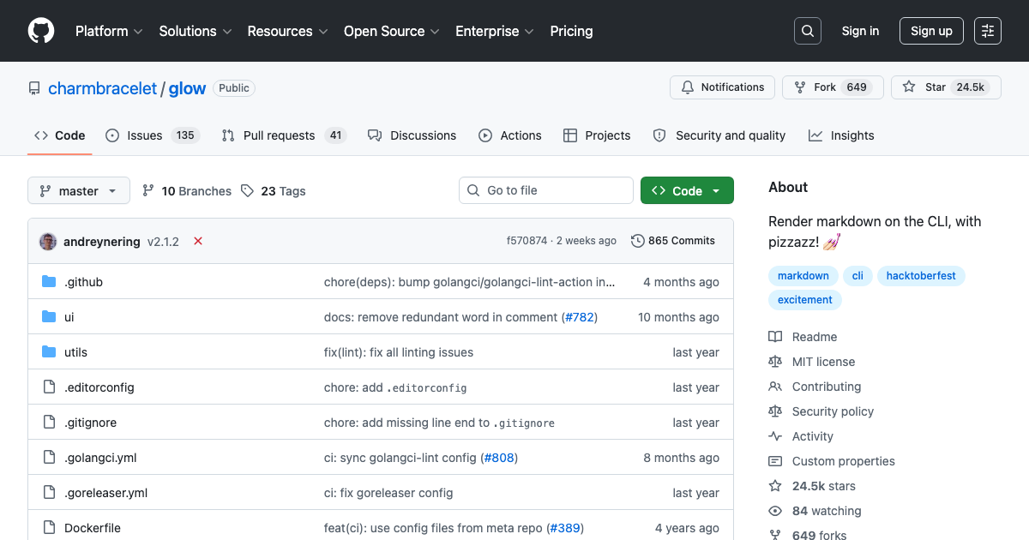Screen dimensions: 1029x540
Task: Open the v2.1.2 commit message
Action: [163, 242]
